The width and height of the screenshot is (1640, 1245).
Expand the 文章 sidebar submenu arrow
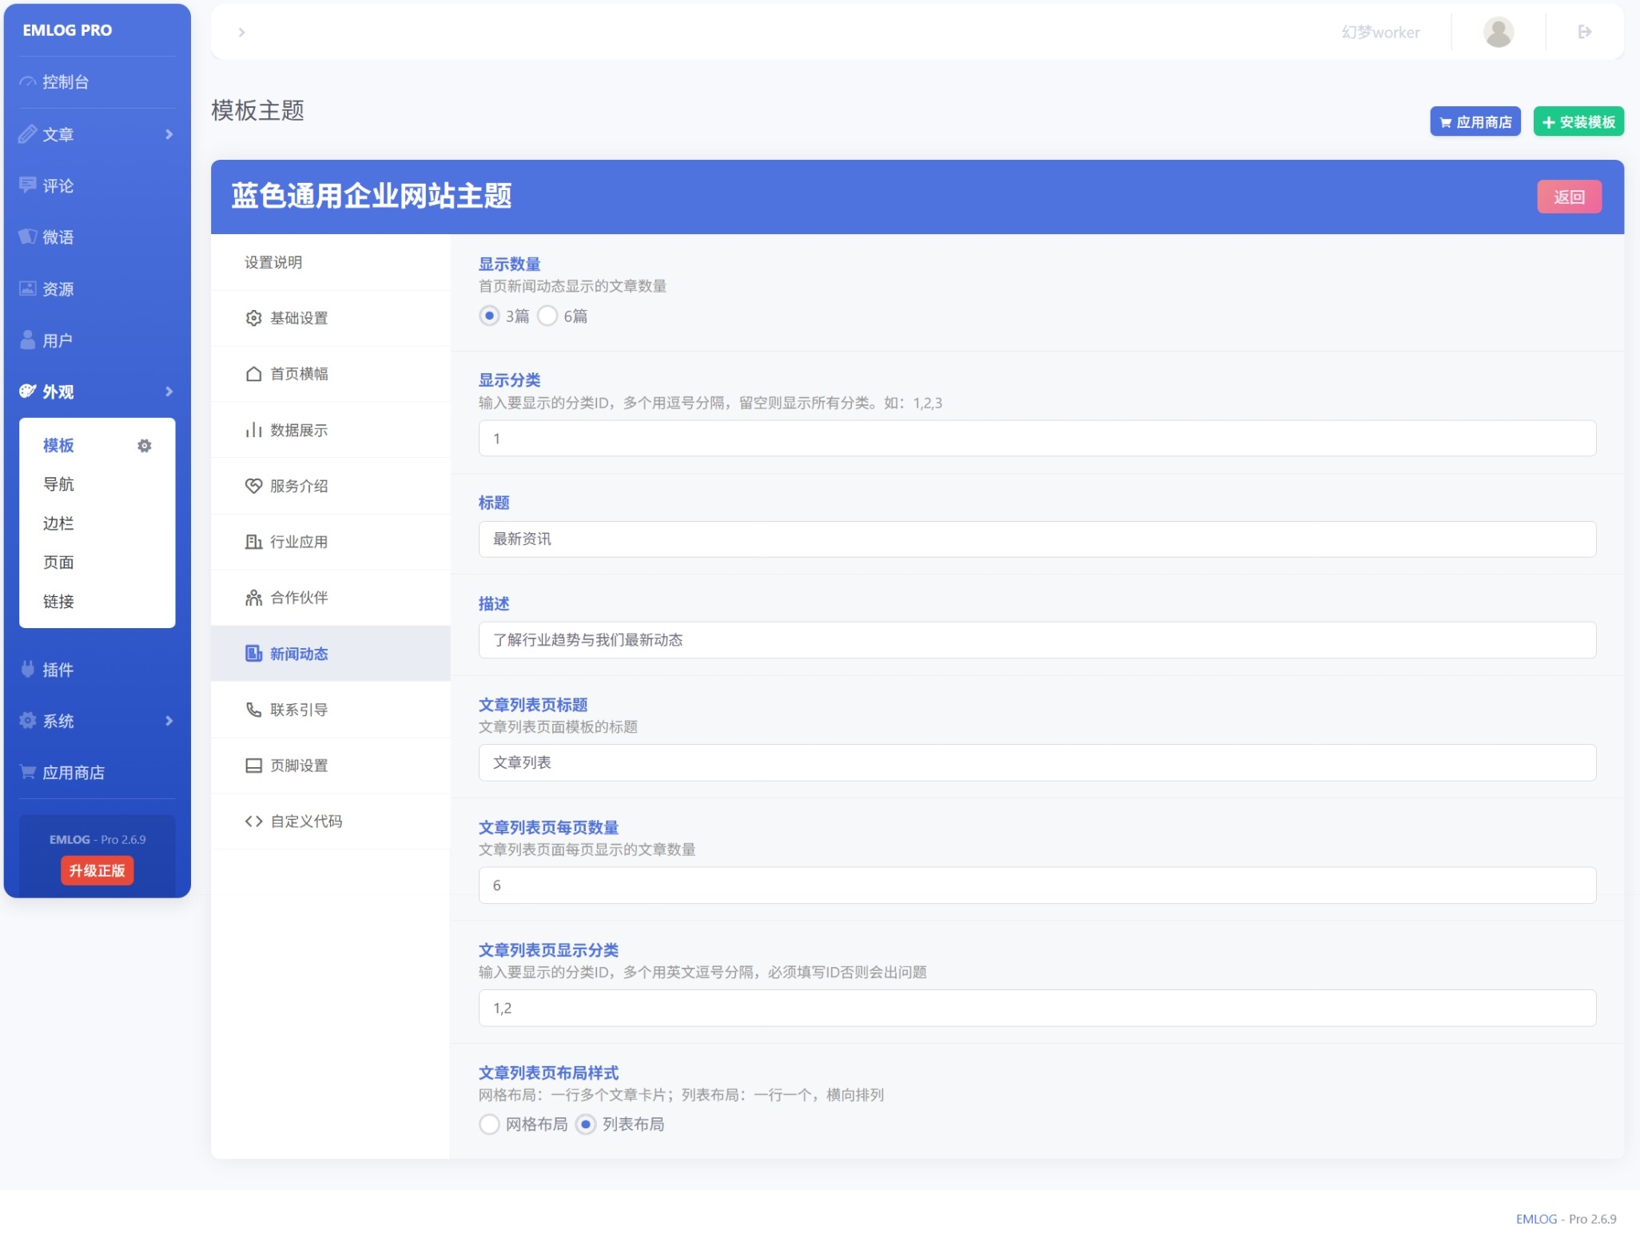click(169, 134)
